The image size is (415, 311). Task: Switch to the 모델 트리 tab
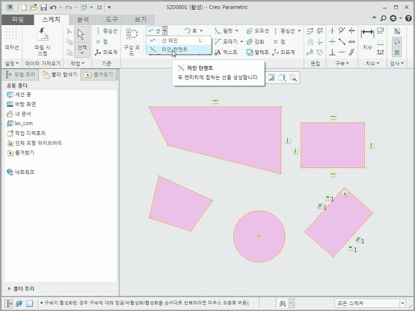pyautogui.click(x=20, y=75)
